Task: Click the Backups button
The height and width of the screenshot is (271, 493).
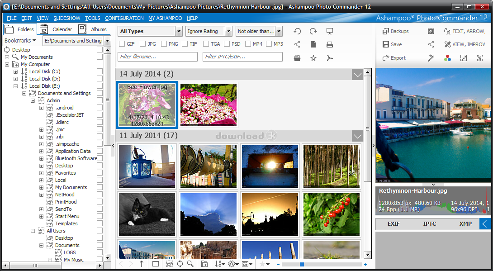Action: coord(396,31)
